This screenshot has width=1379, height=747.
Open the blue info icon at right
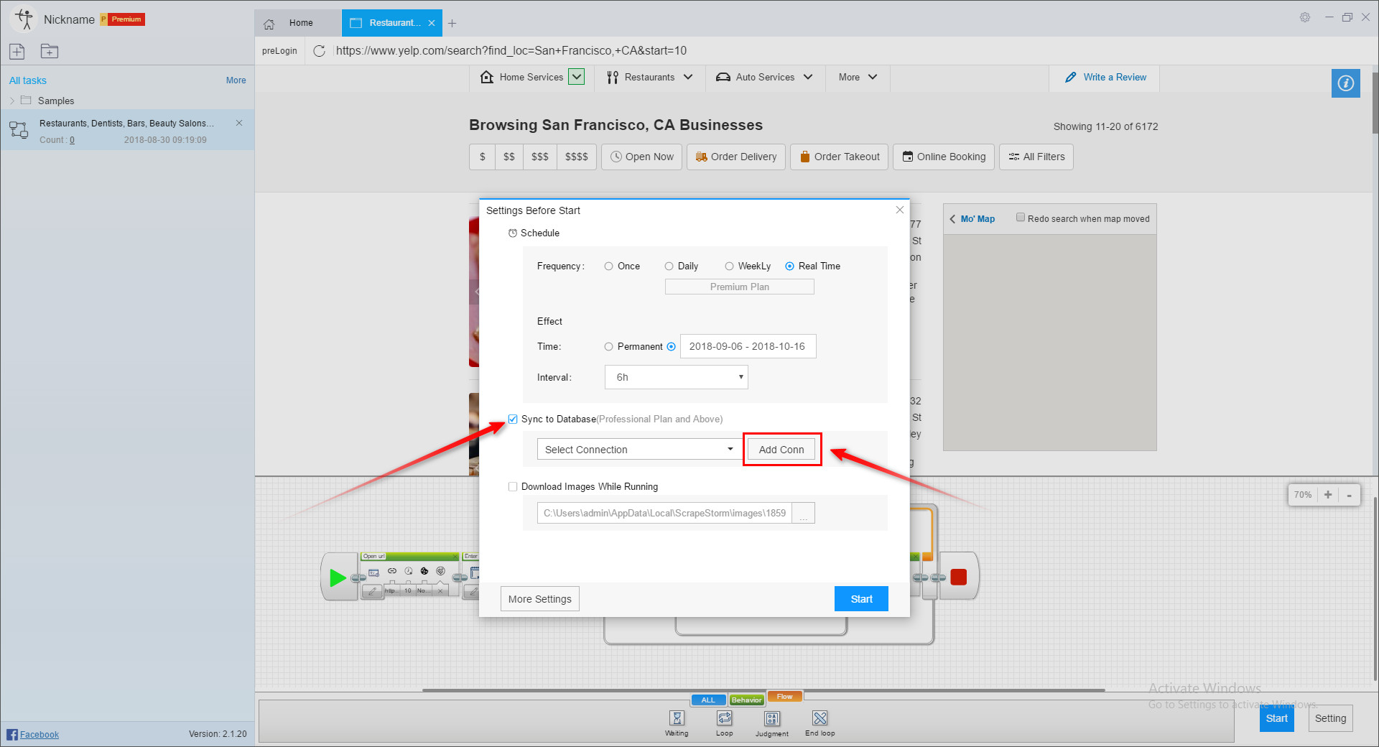click(x=1345, y=83)
